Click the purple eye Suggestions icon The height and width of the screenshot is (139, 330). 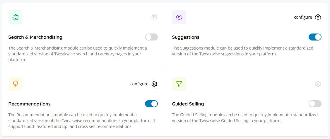pyautogui.click(x=179, y=17)
